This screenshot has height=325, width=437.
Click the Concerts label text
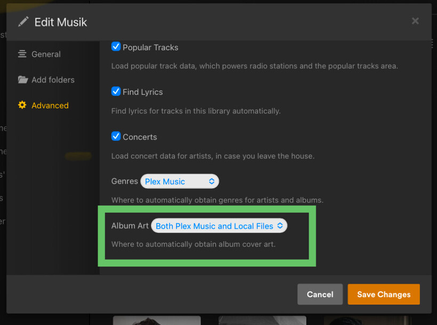(x=140, y=137)
